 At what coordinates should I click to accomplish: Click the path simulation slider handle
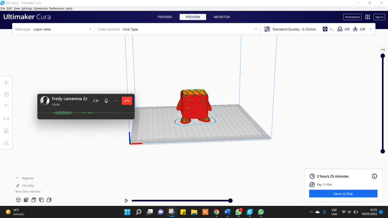230,200
